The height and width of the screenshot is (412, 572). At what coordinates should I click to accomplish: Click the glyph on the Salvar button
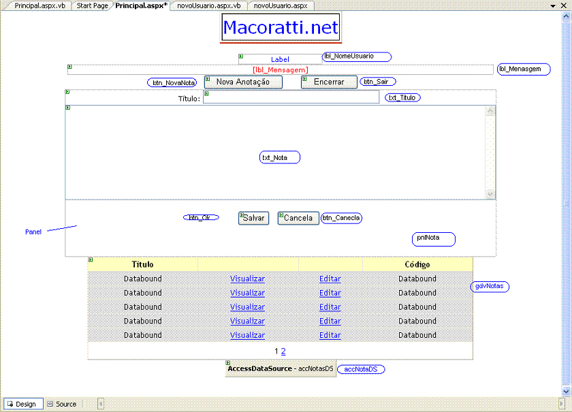(242, 215)
